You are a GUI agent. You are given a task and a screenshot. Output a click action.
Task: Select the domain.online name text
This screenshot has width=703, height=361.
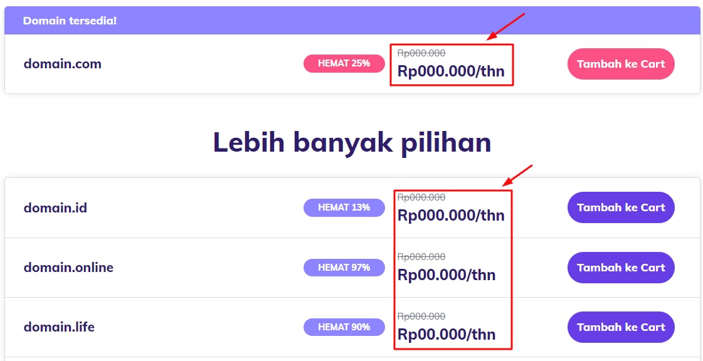(x=68, y=268)
